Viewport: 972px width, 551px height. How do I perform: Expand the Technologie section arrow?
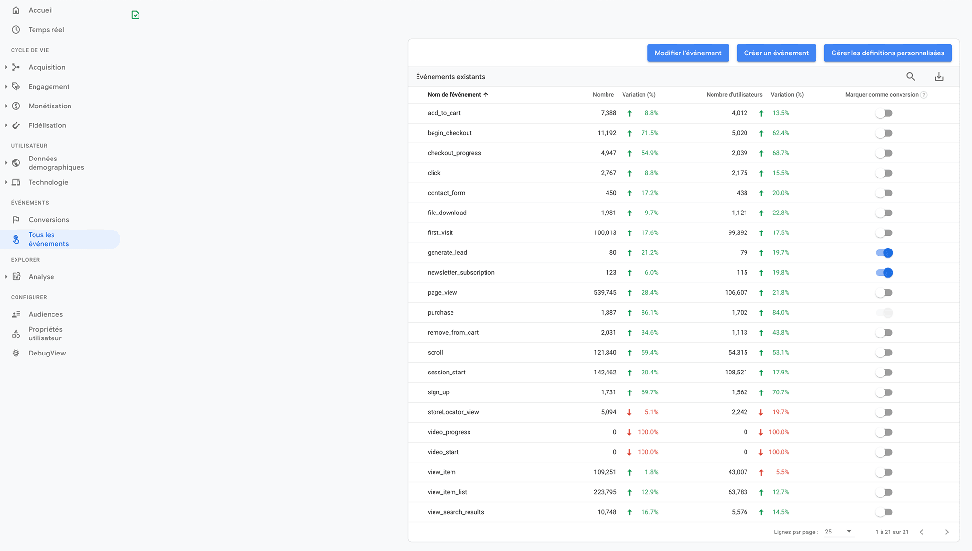[6, 182]
